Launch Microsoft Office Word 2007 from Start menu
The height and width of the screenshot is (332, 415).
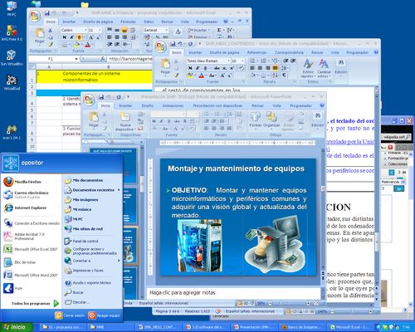31,275
